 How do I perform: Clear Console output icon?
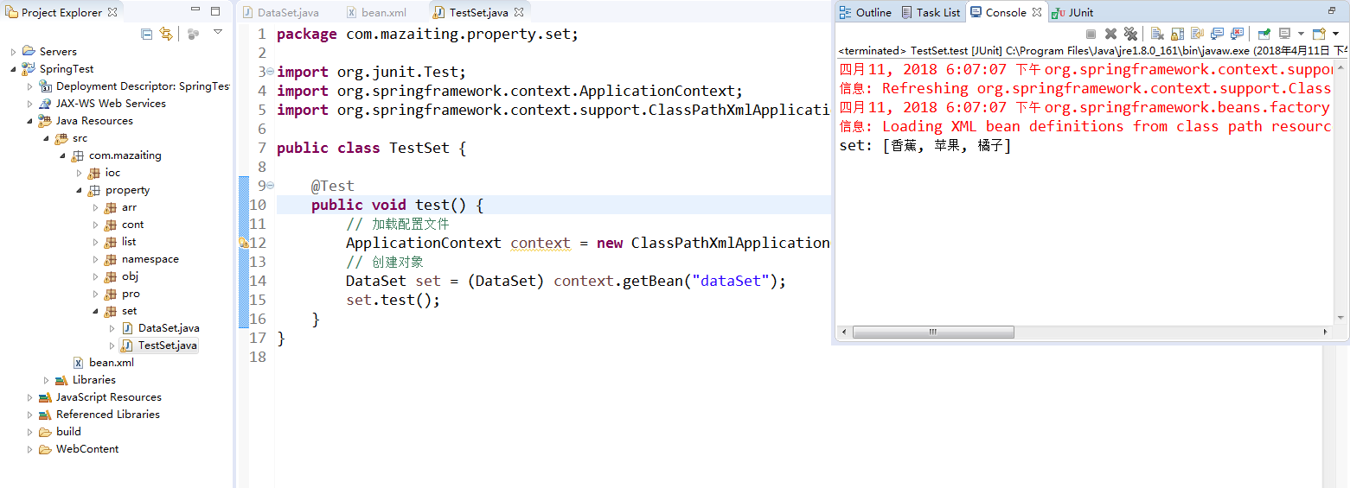[1157, 34]
